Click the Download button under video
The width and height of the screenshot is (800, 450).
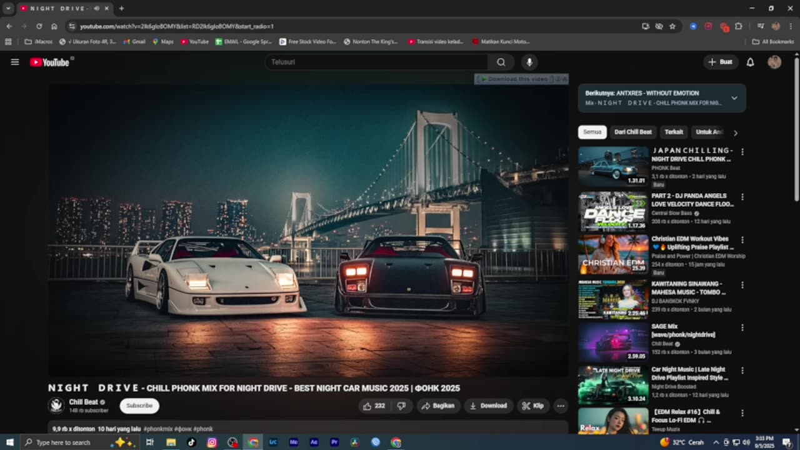click(488, 406)
